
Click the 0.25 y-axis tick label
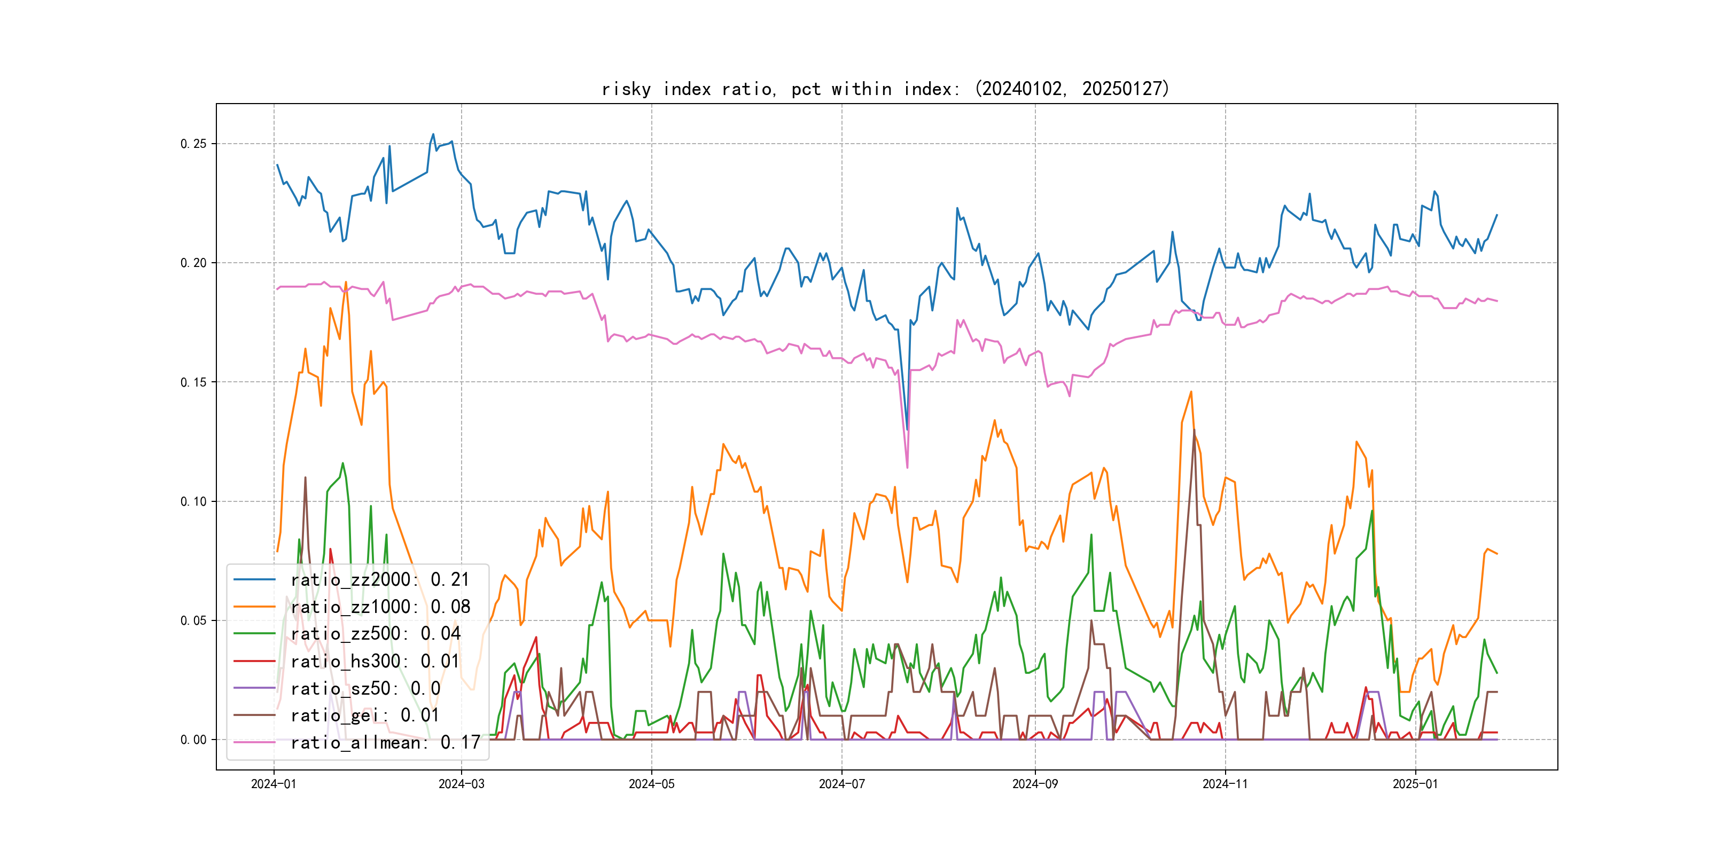click(x=193, y=144)
